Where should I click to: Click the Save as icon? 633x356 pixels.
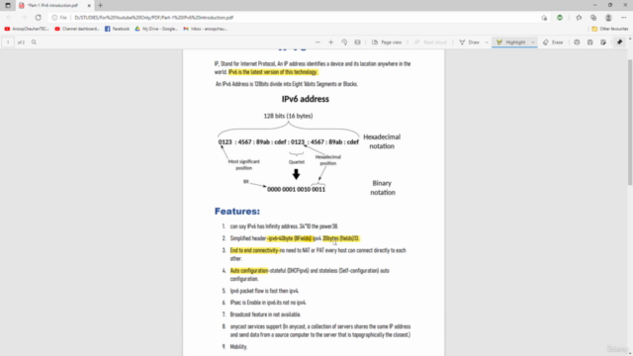[603, 43]
